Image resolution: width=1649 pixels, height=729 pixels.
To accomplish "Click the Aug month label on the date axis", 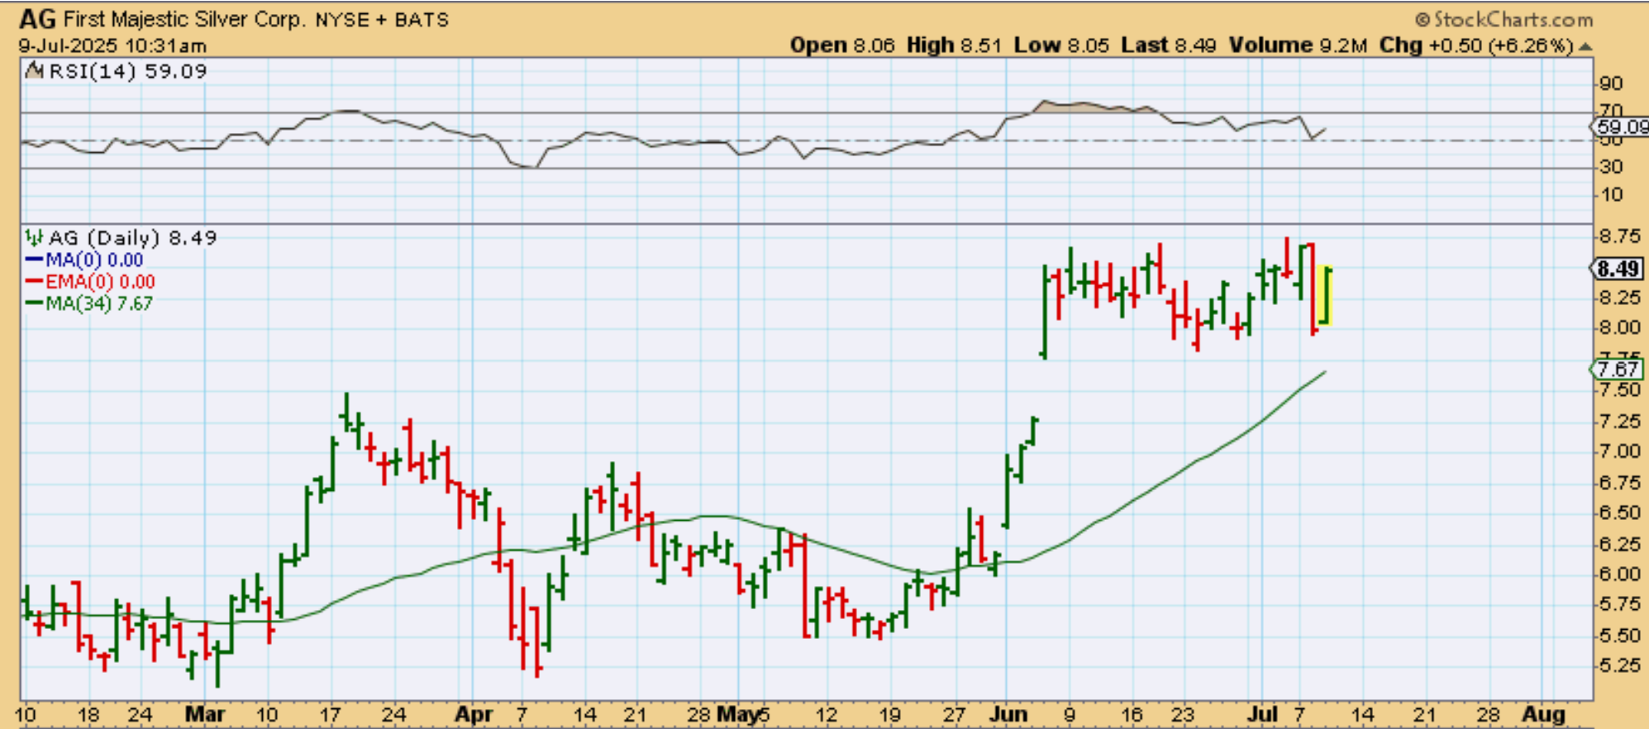I will tap(1543, 714).
